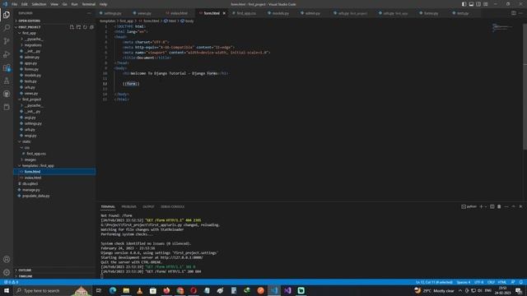
Task: Split the terminal panel
Action: point(492,206)
